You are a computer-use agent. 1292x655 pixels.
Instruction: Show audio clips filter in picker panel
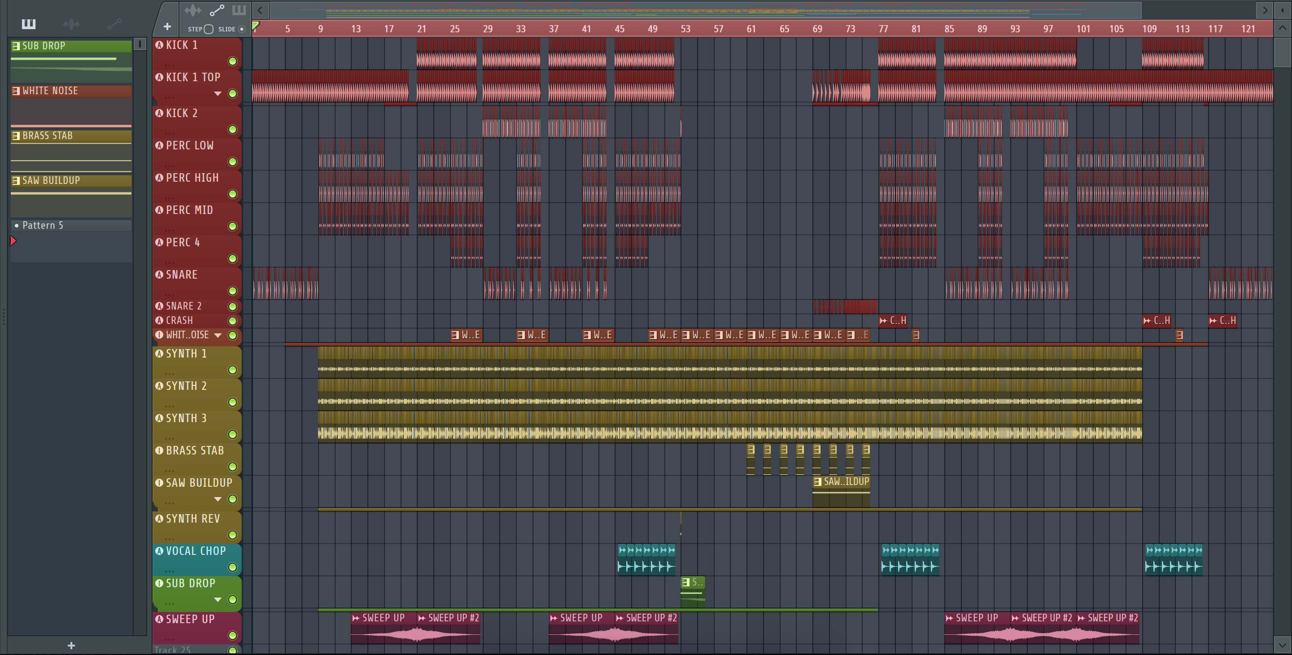coord(71,24)
